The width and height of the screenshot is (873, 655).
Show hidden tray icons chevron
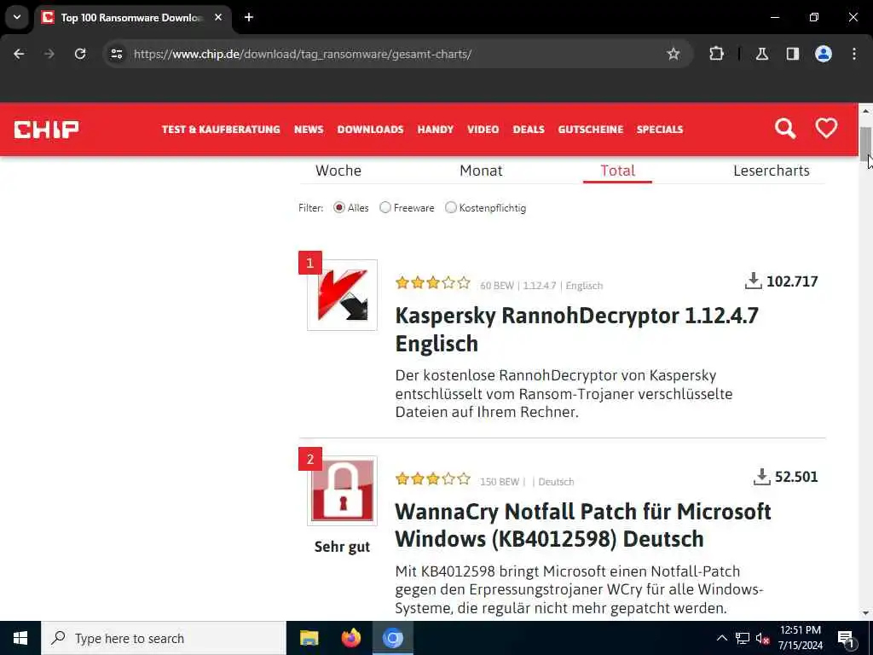(x=721, y=638)
